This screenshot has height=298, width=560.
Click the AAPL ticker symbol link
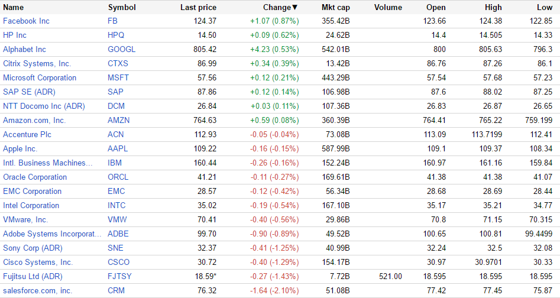[118, 149]
